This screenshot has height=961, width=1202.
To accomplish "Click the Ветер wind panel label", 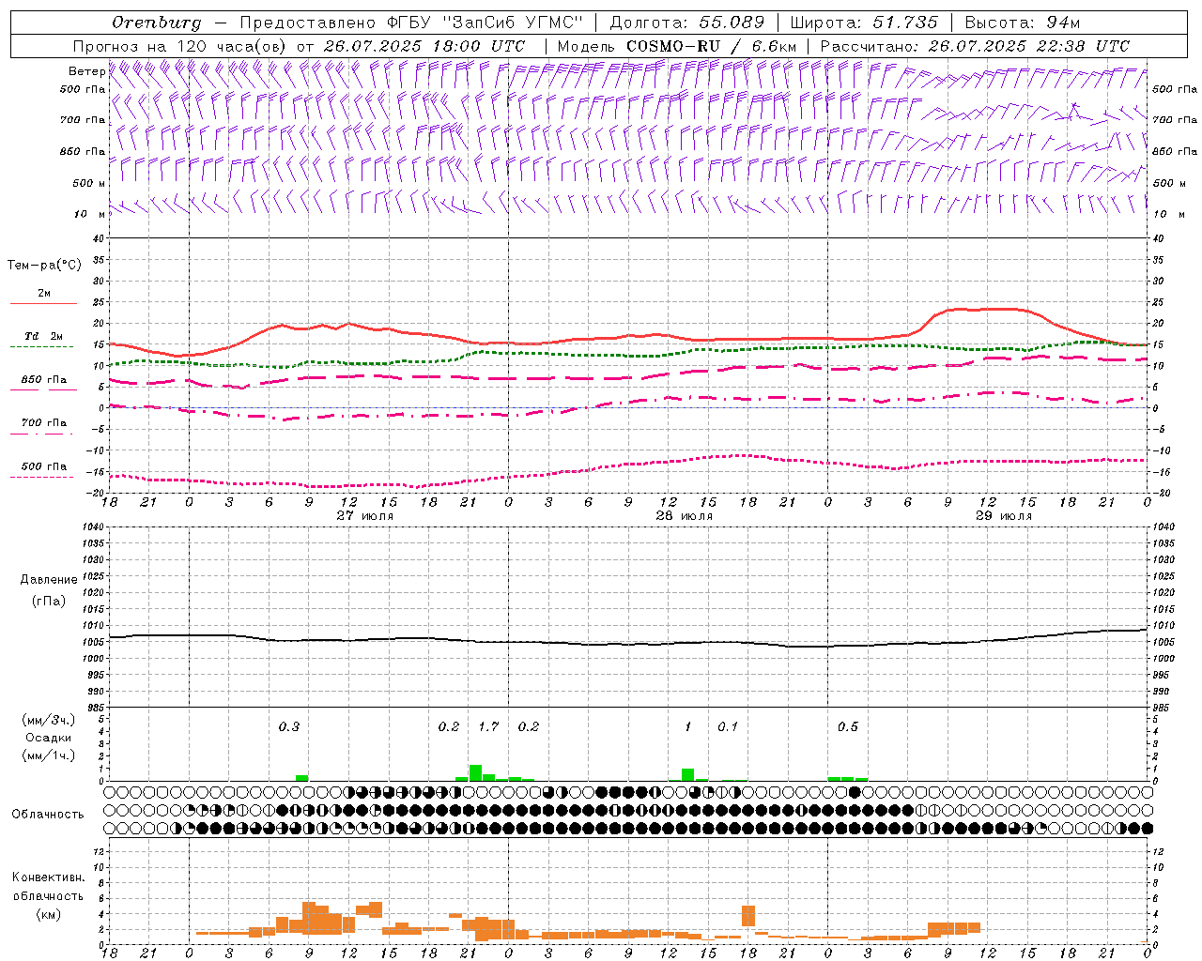I will [86, 71].
